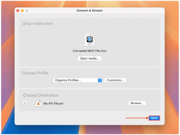This screenshot has height=135, width=180.
Task: Click the My AVI File.avi destination filename
Action: click(53, 104)
